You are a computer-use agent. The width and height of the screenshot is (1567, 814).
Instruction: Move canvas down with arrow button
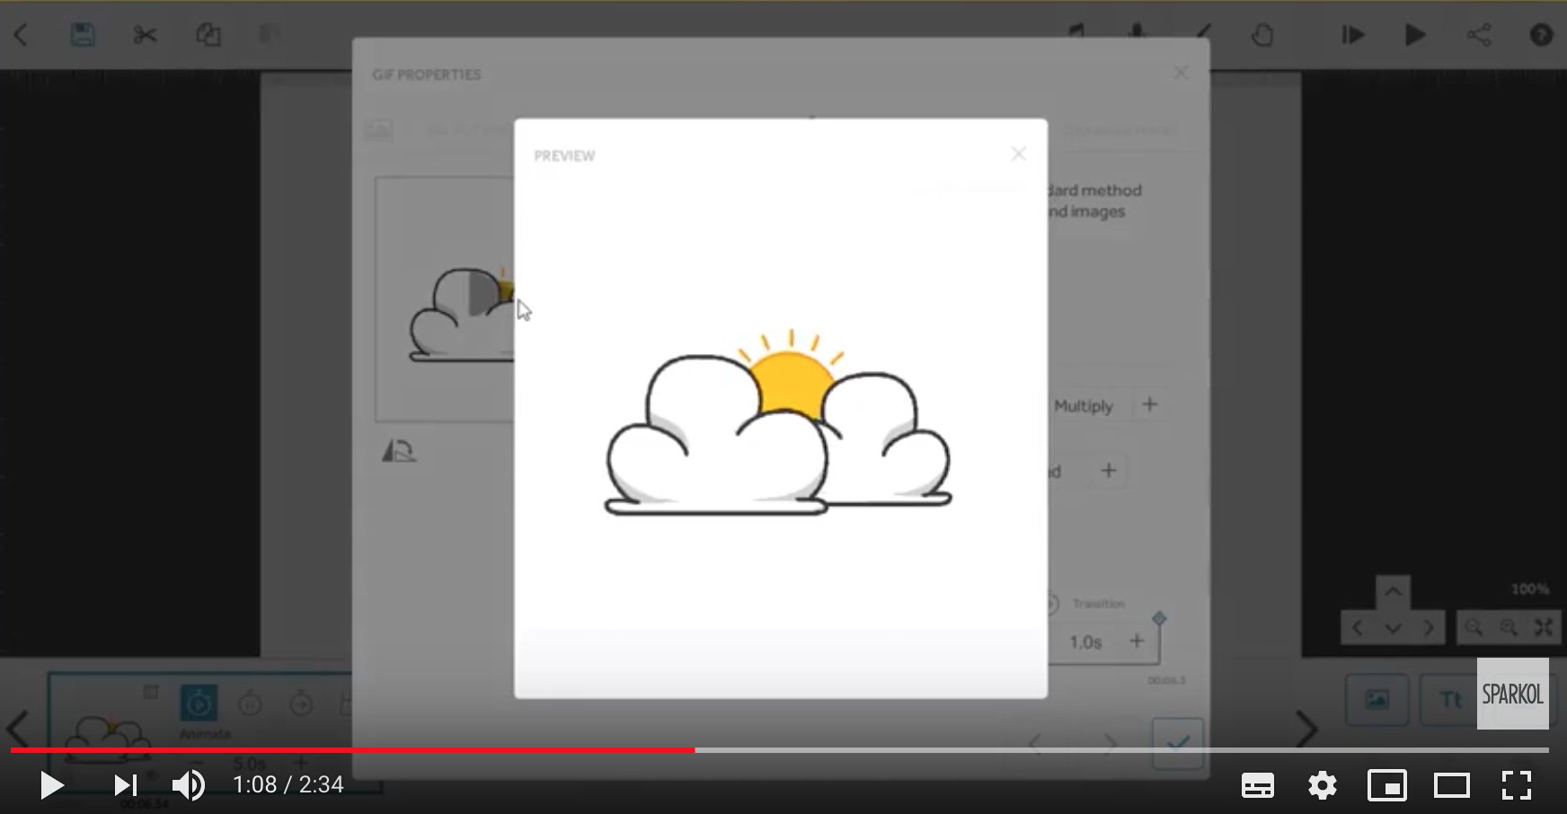(1393, 627)
